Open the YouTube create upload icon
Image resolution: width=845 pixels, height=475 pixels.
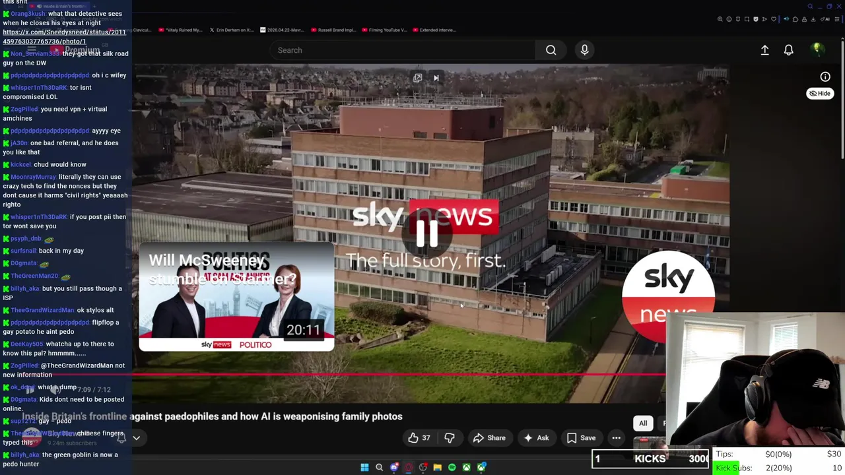coord(764,50)
